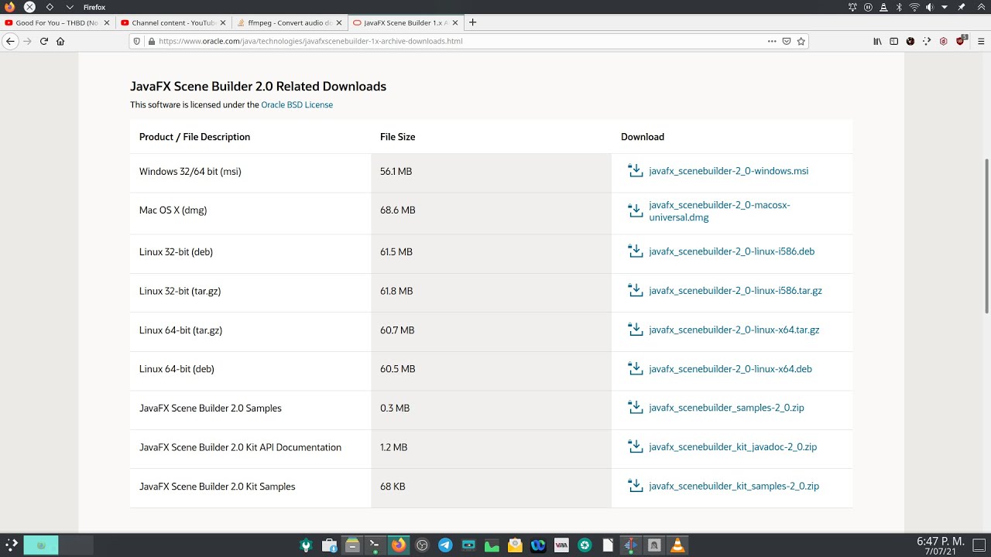Click download icon for macosx-universal.dmg

coord(636,210)
